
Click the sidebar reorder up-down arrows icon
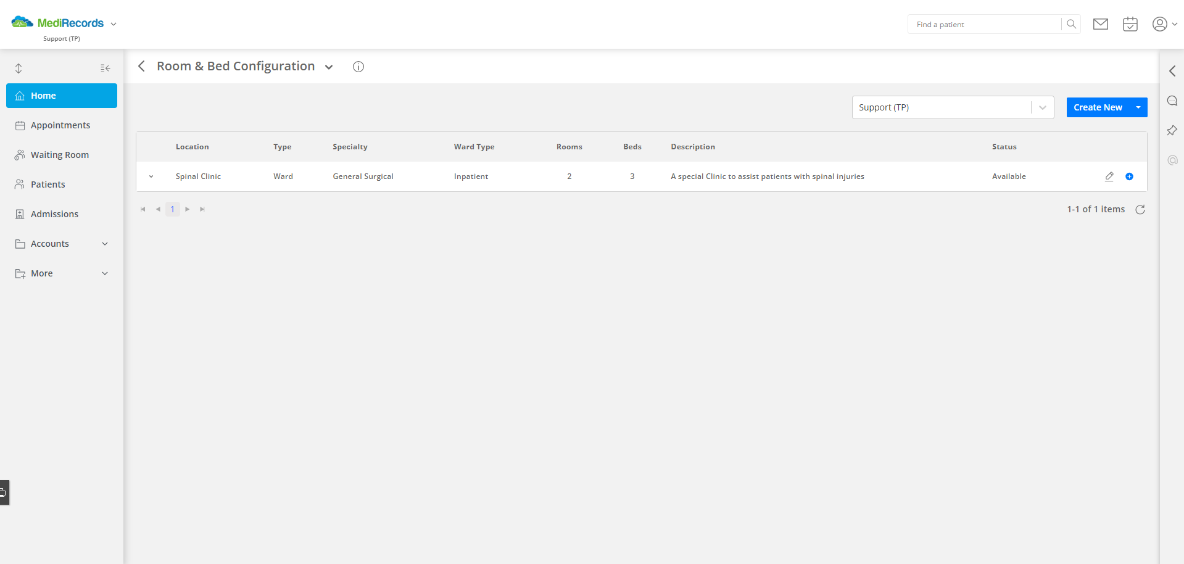point(19,68)
